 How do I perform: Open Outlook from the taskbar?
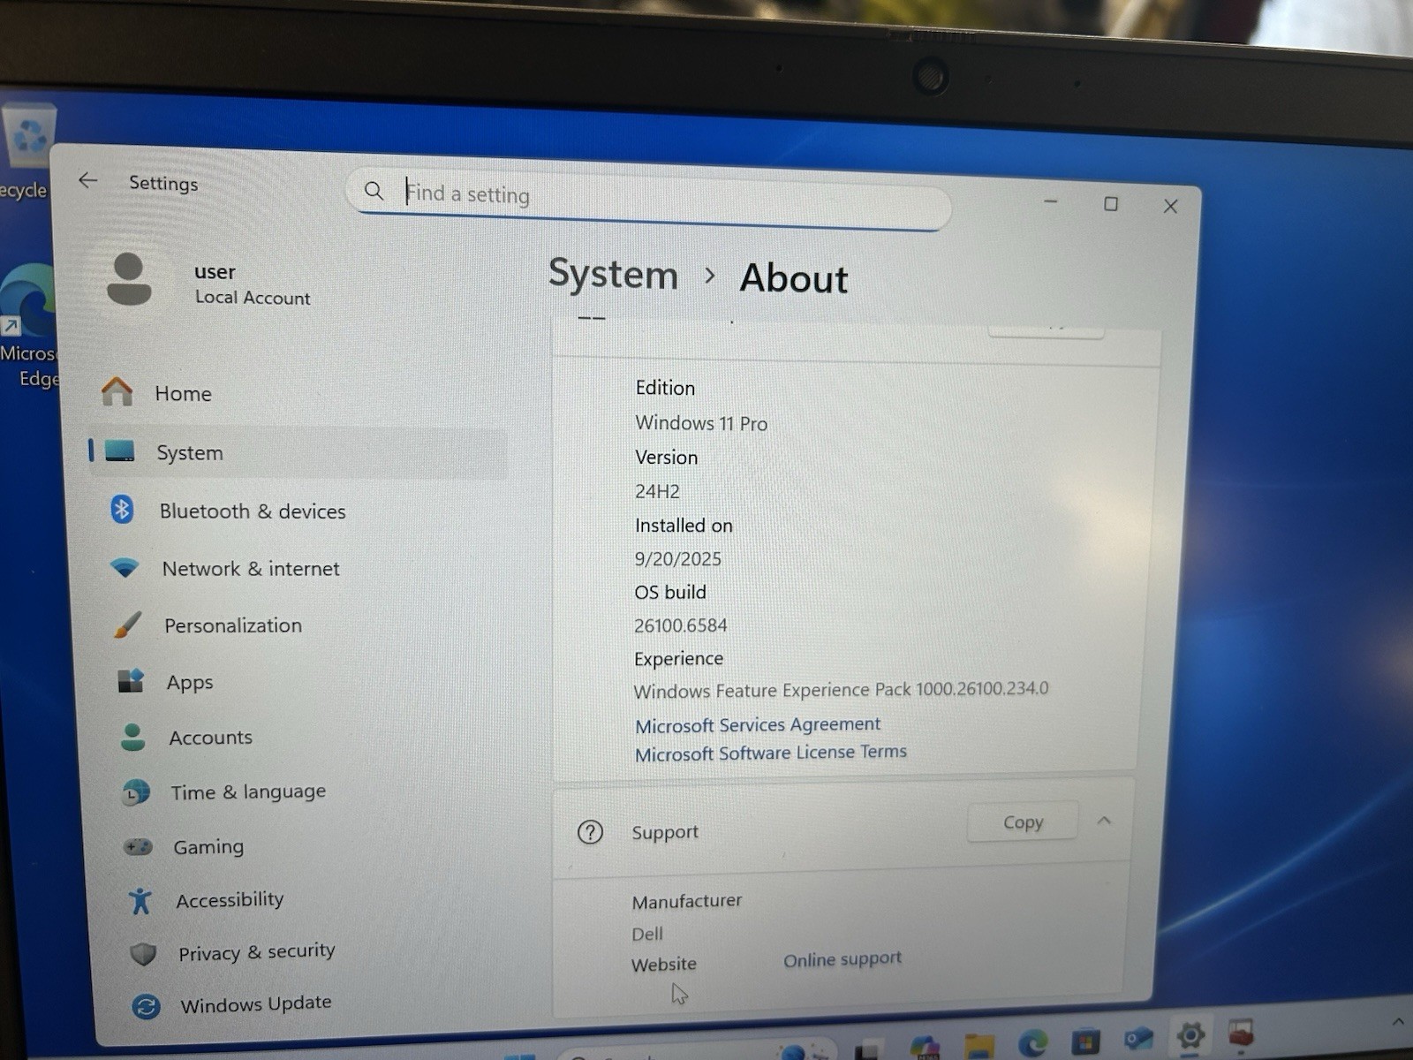(1137, 1038)
